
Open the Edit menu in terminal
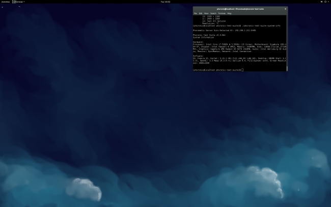click(201, 13)
